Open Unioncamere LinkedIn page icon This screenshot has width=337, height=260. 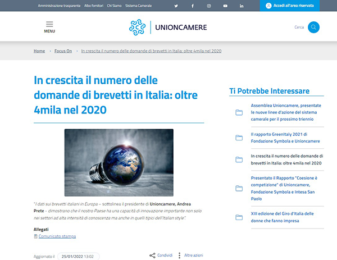tap(242, 6)
